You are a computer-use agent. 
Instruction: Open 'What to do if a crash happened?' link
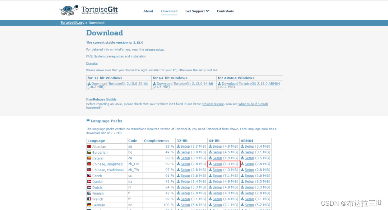pyautogui.click(x=253, y=104)
